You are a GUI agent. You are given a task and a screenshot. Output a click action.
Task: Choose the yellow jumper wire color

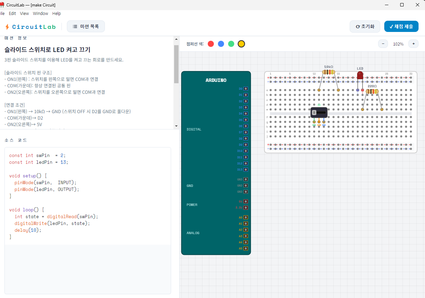[241, 44]
